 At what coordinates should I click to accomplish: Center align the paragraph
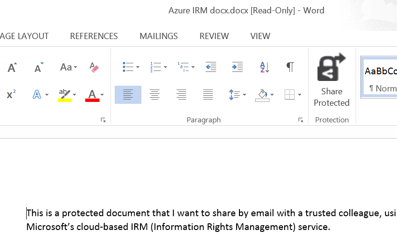pos(155,95)
